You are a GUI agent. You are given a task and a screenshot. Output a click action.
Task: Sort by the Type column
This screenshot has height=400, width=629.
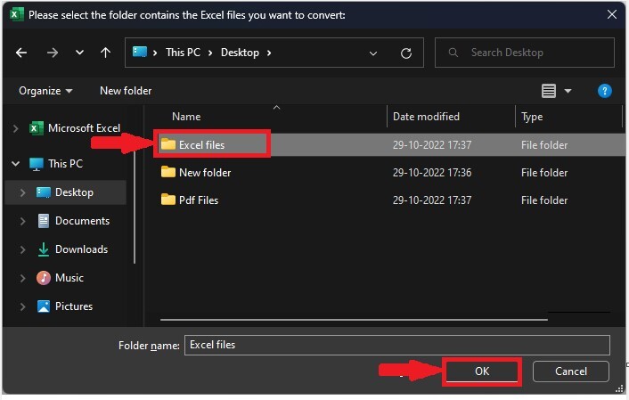tap(532, 117)
